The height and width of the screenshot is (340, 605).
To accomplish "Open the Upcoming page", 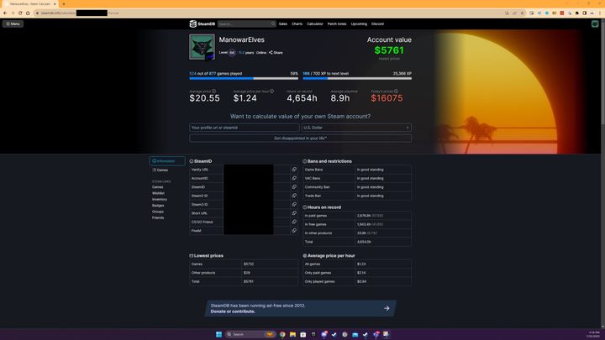I will pyautogui.click(x=359, y=24).
